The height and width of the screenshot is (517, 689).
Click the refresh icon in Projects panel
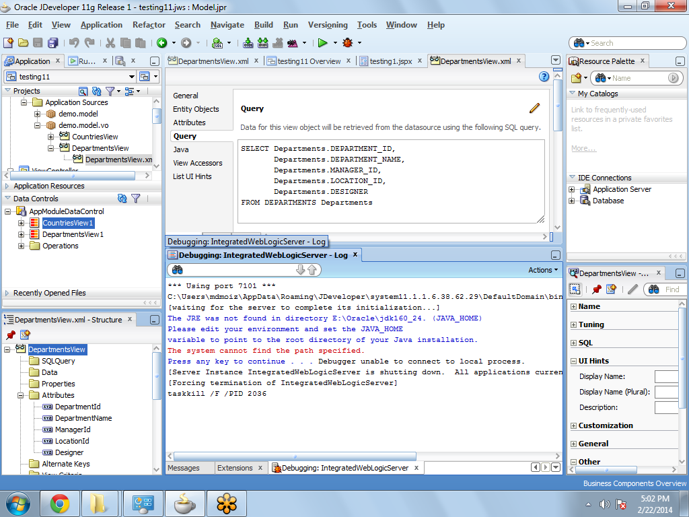tap(97, 91)
